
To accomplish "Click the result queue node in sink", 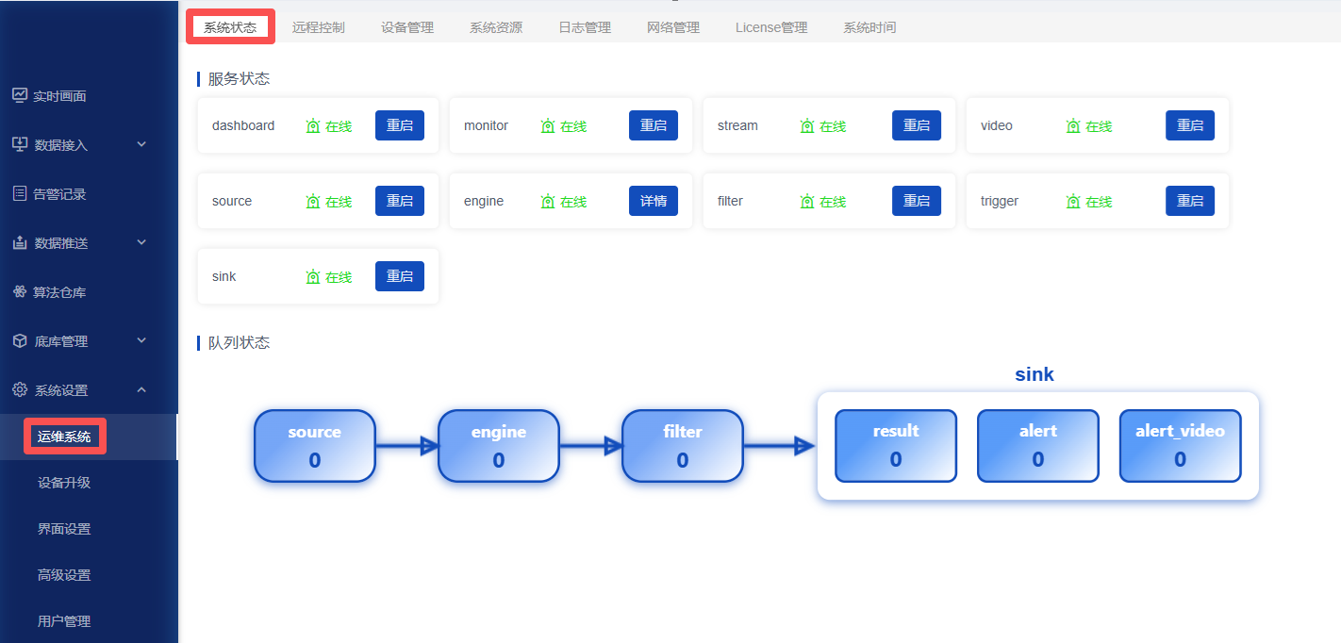I will pyautogui.click(x=896, y=446).
